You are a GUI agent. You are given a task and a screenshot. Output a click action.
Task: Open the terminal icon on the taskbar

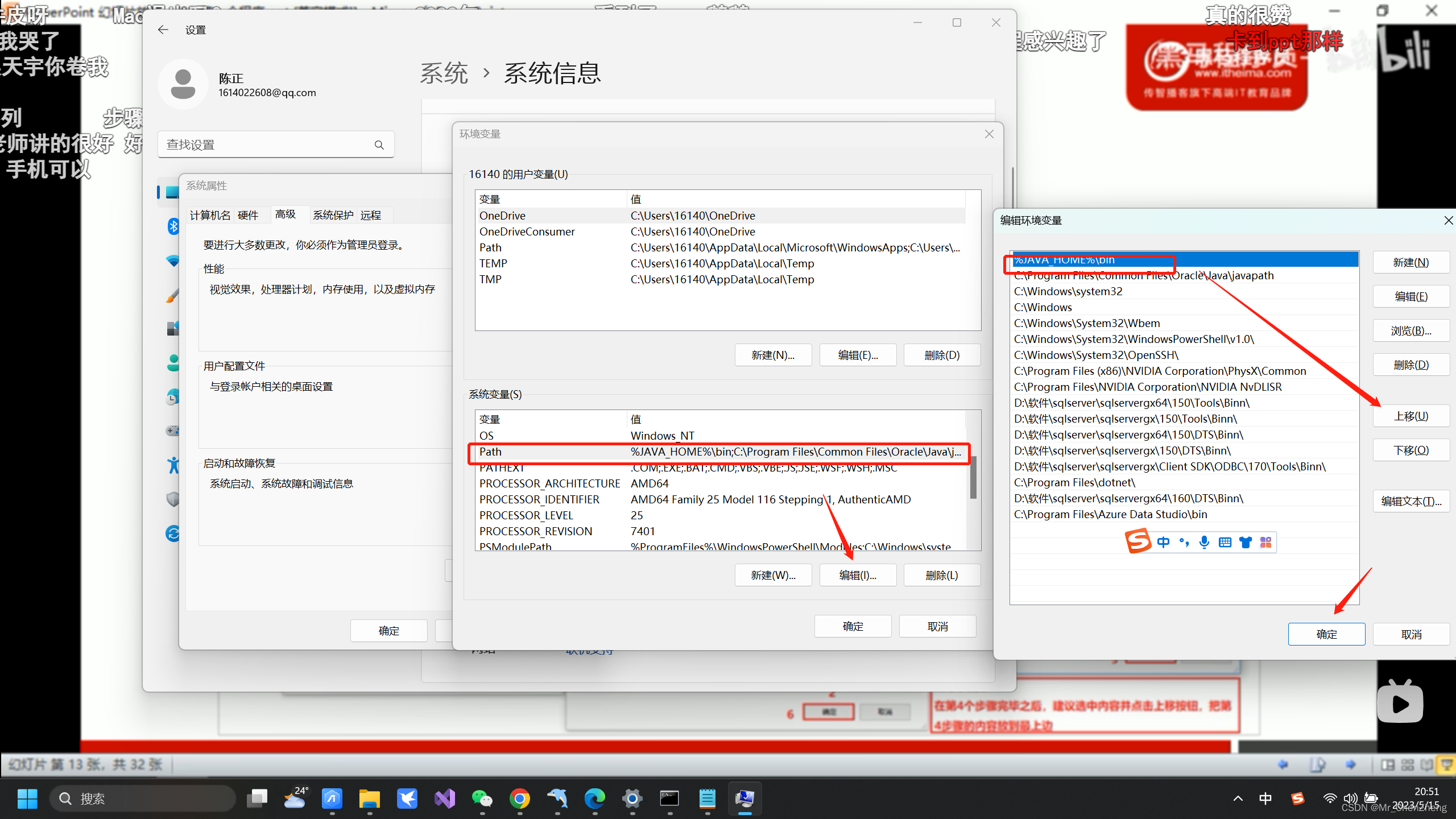click(x=669, y=799)
